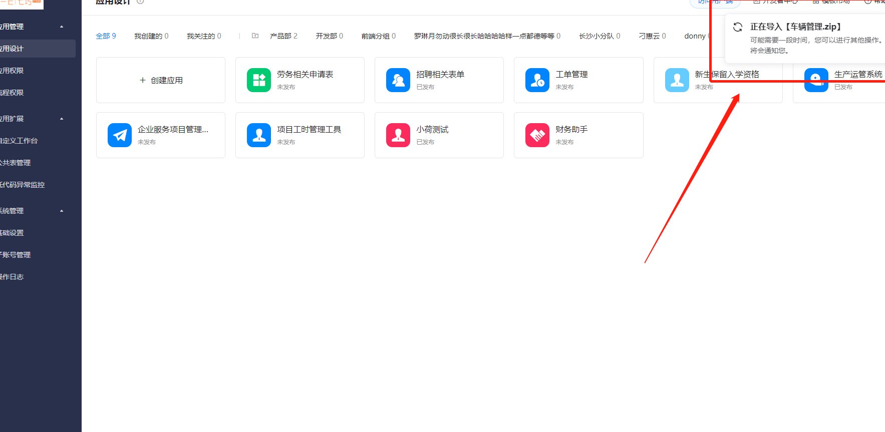Select the donny group tab
Image resolution: width=885 pixels, height=432 pixels.
[x=697, y=36]
